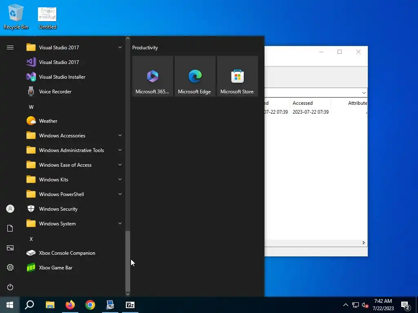Click the muted volume tray icon

(x=365, y=305)
